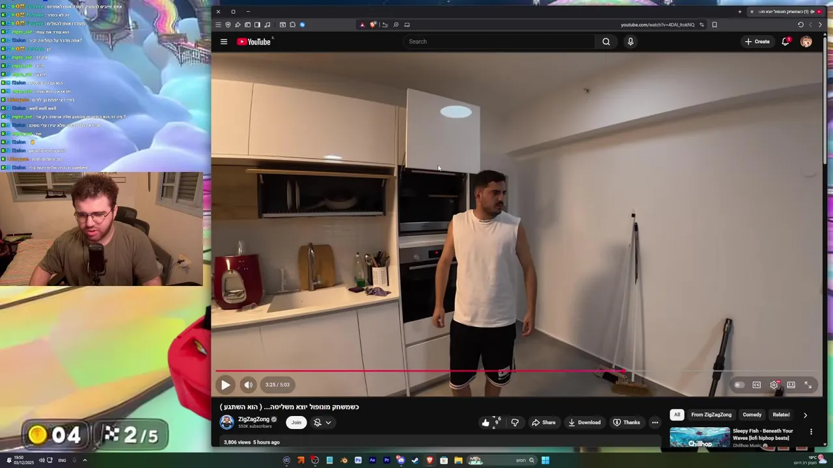Click the Download button
The height and width of the screenshot is (468, 833).
coord(584,422)
